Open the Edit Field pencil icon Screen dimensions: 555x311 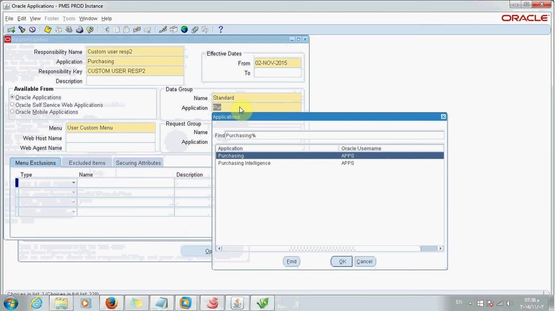click(x=163, y=29)
